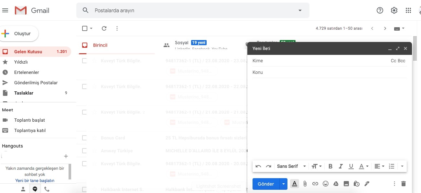This screenshot has width=421, height=193.
Task: Insert a photo into the message
Action: pos(346,184)
